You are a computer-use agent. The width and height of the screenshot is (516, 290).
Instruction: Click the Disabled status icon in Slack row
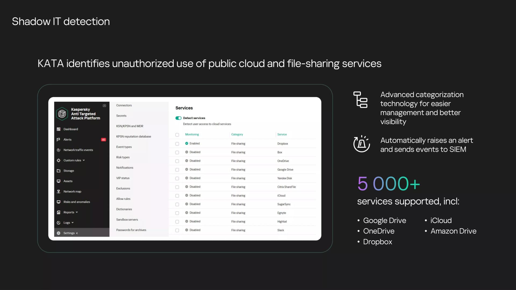pos(187,230)
